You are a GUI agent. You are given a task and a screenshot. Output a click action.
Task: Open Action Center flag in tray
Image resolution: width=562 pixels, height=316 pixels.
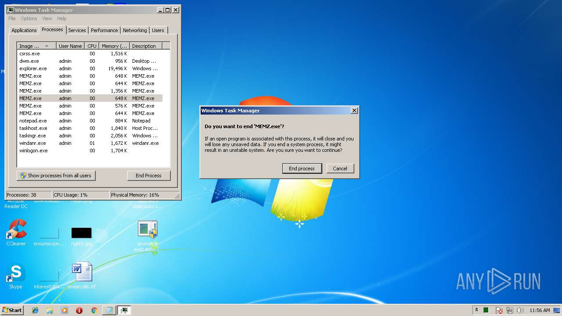499,310
